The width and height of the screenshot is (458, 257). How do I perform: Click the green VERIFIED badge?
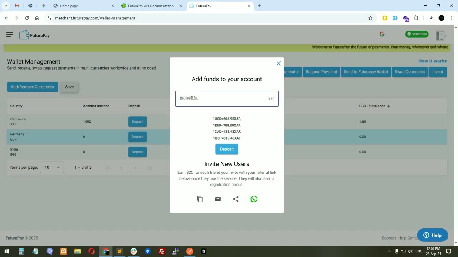pyautogui.click(x=417, y=34)
